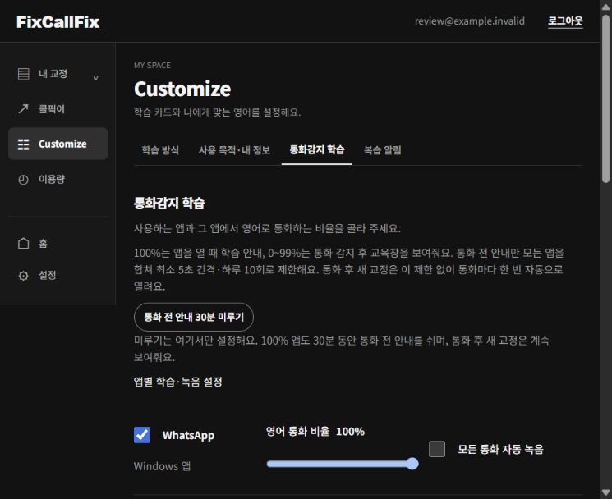Click the 콜픽이 arrow icon
Image resolution: width=612 pixels, height=499 pixels.
tap(24, 109)
